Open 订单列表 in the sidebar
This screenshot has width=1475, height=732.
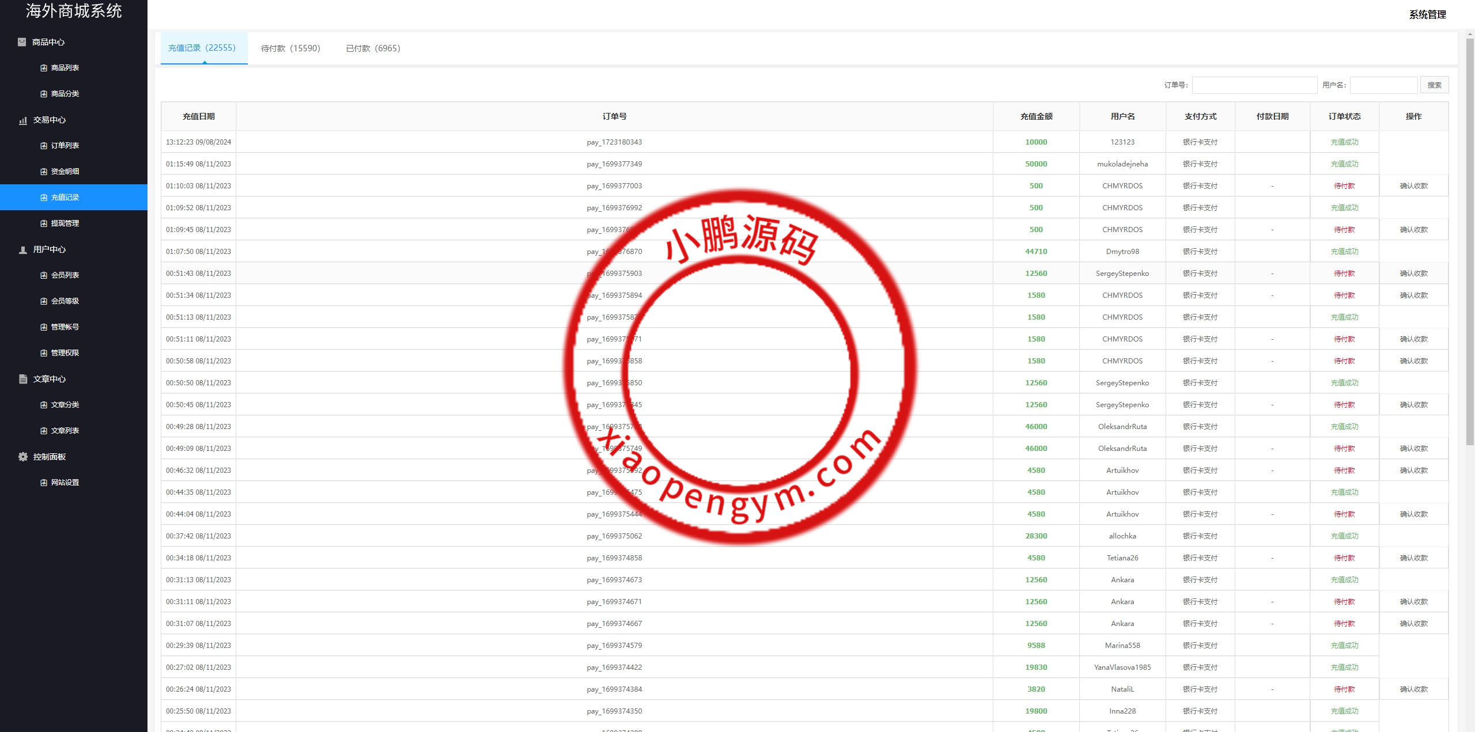pos(65,146)
